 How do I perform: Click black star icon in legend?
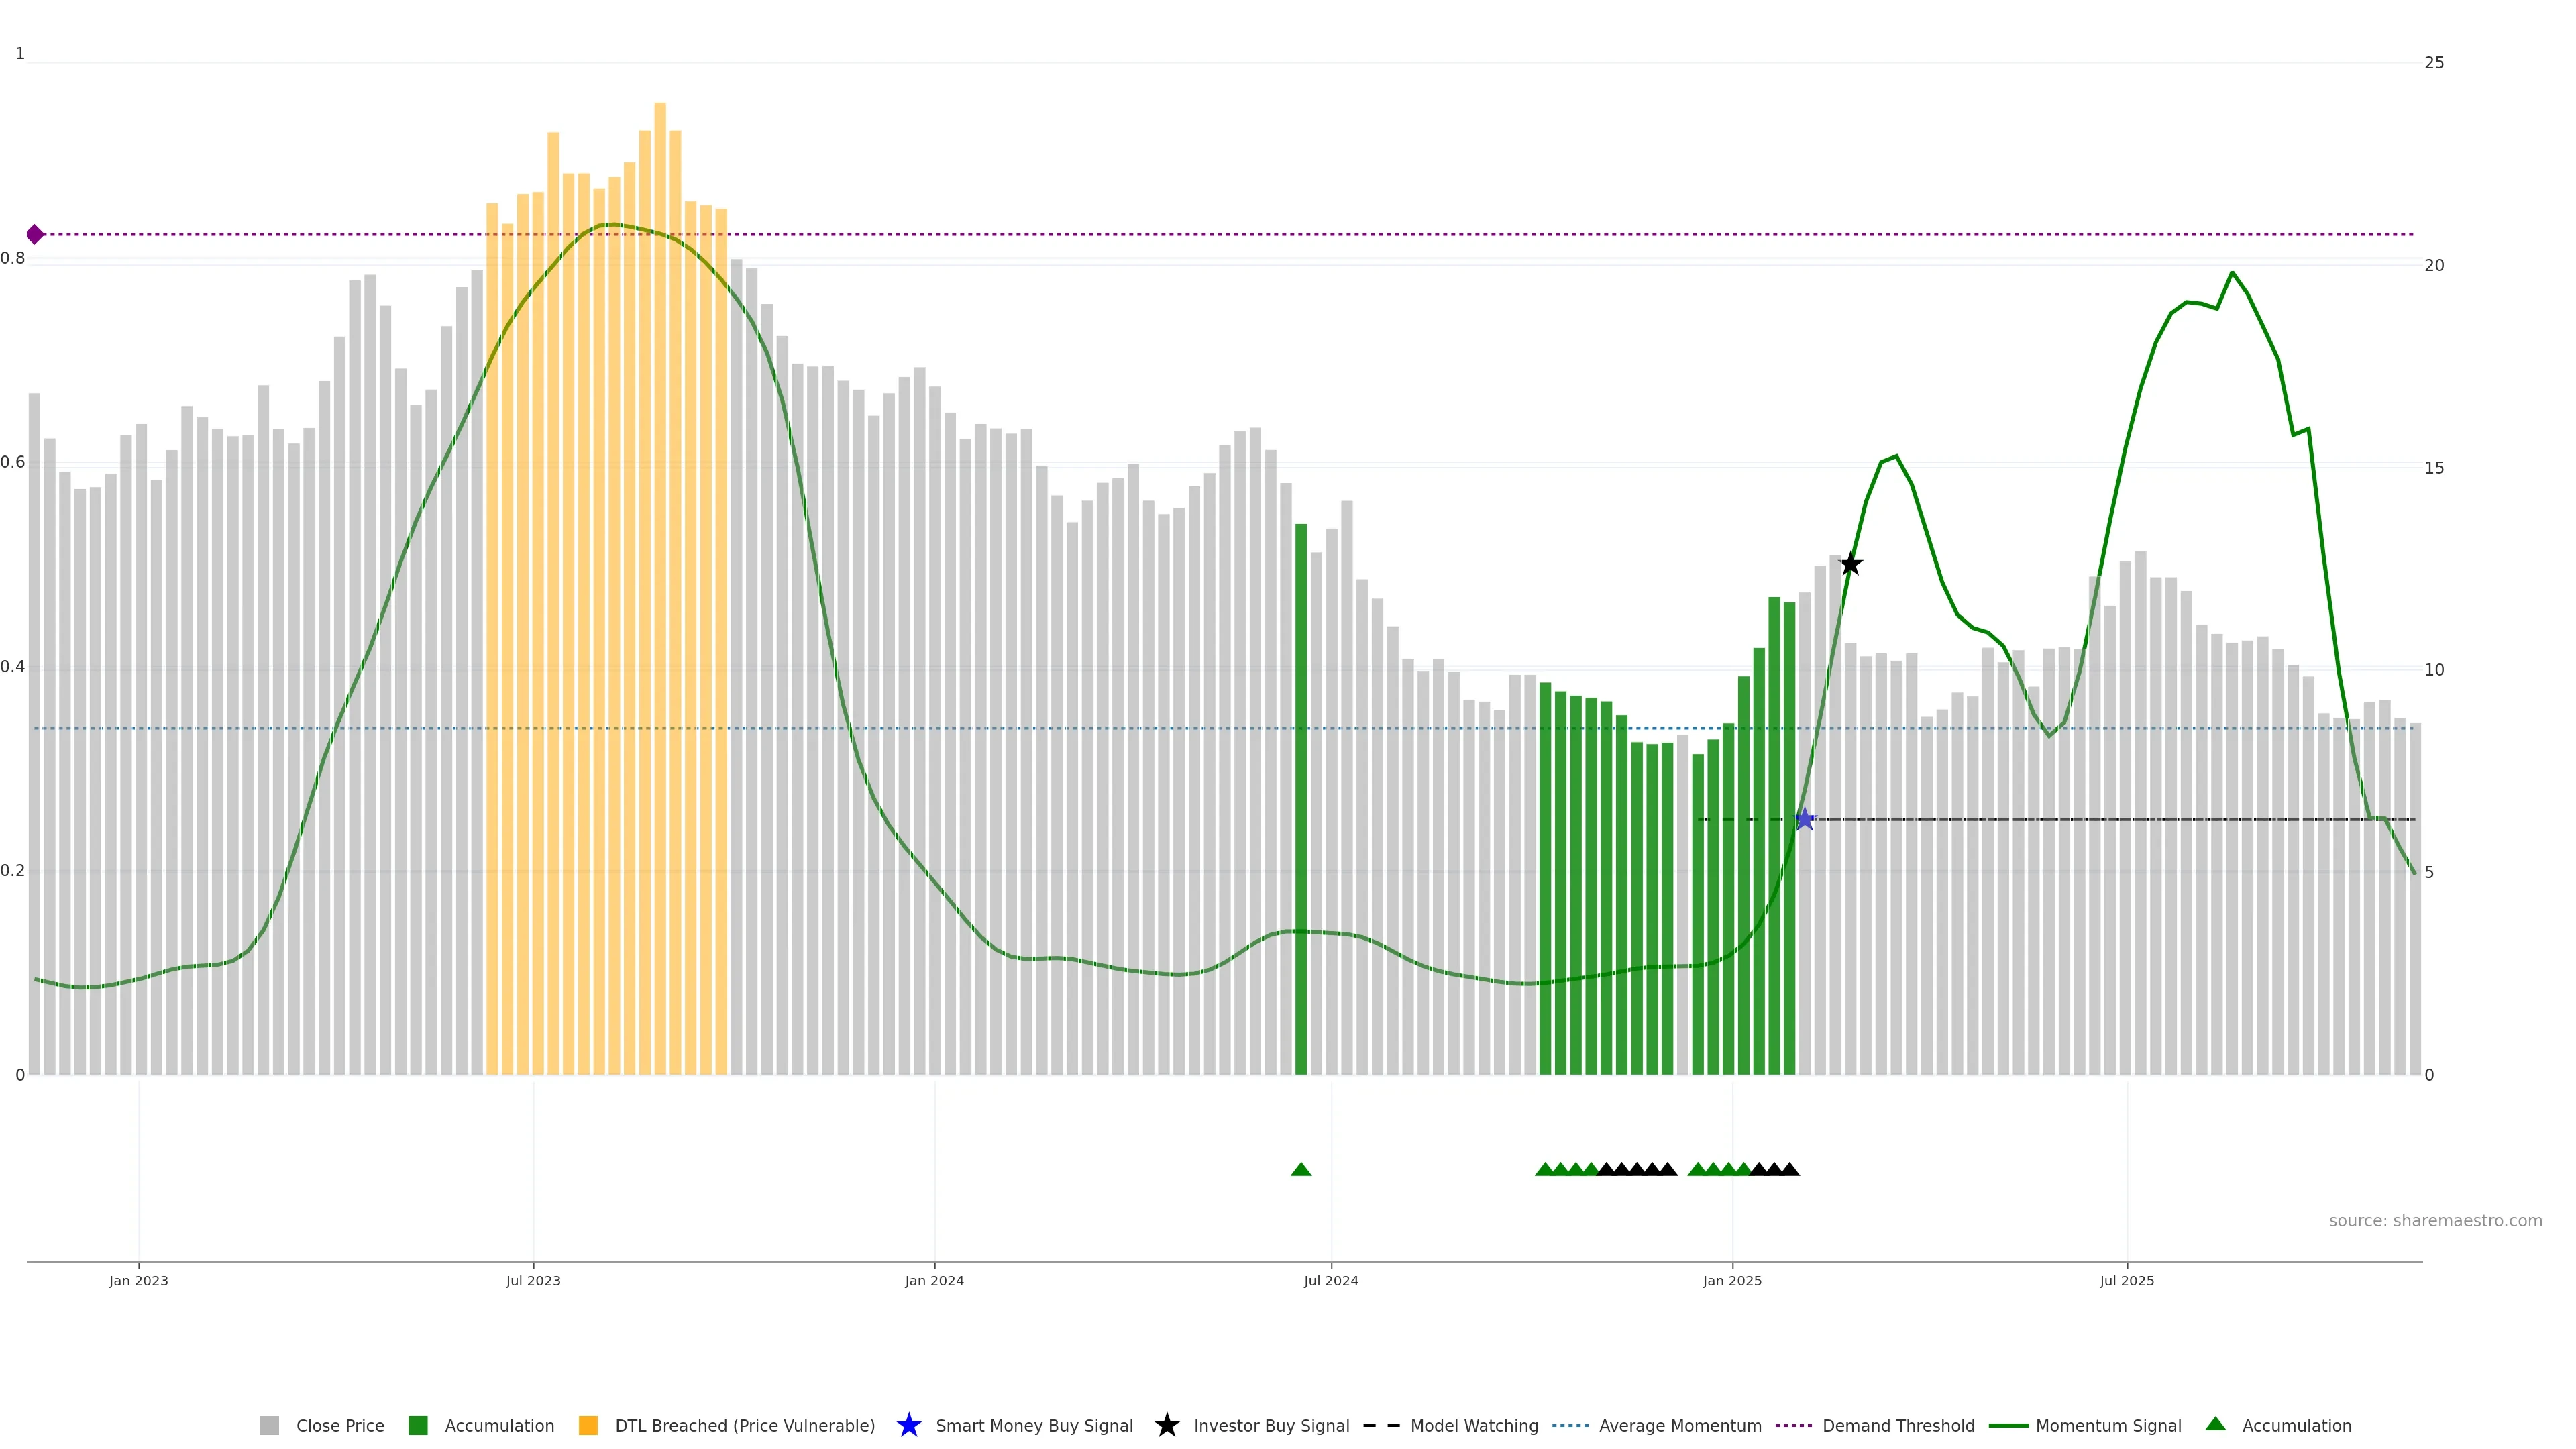point(1166,1425)
